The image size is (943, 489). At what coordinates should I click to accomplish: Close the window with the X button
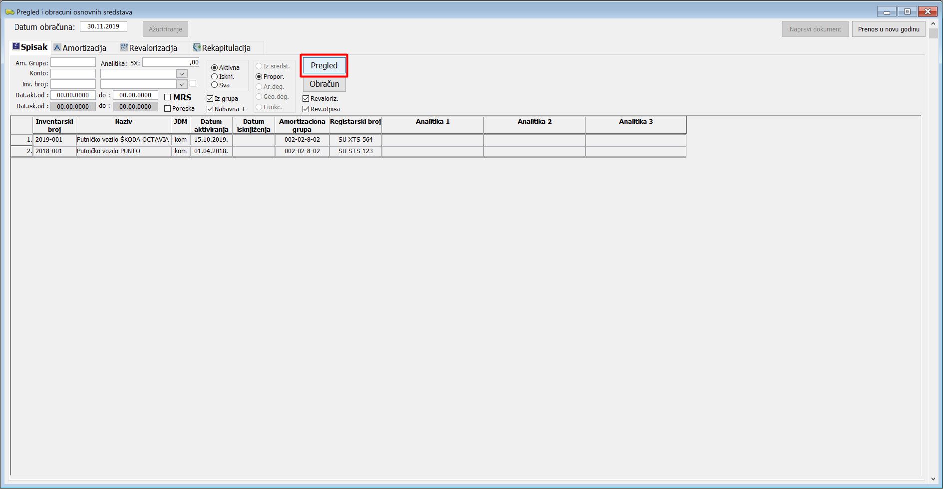point(928,11)
